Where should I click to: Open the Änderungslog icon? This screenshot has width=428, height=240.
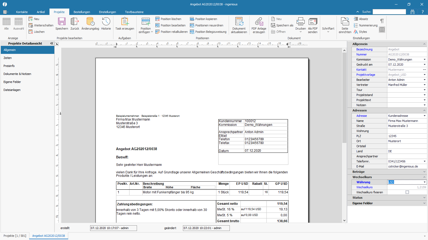click(90, 21)
